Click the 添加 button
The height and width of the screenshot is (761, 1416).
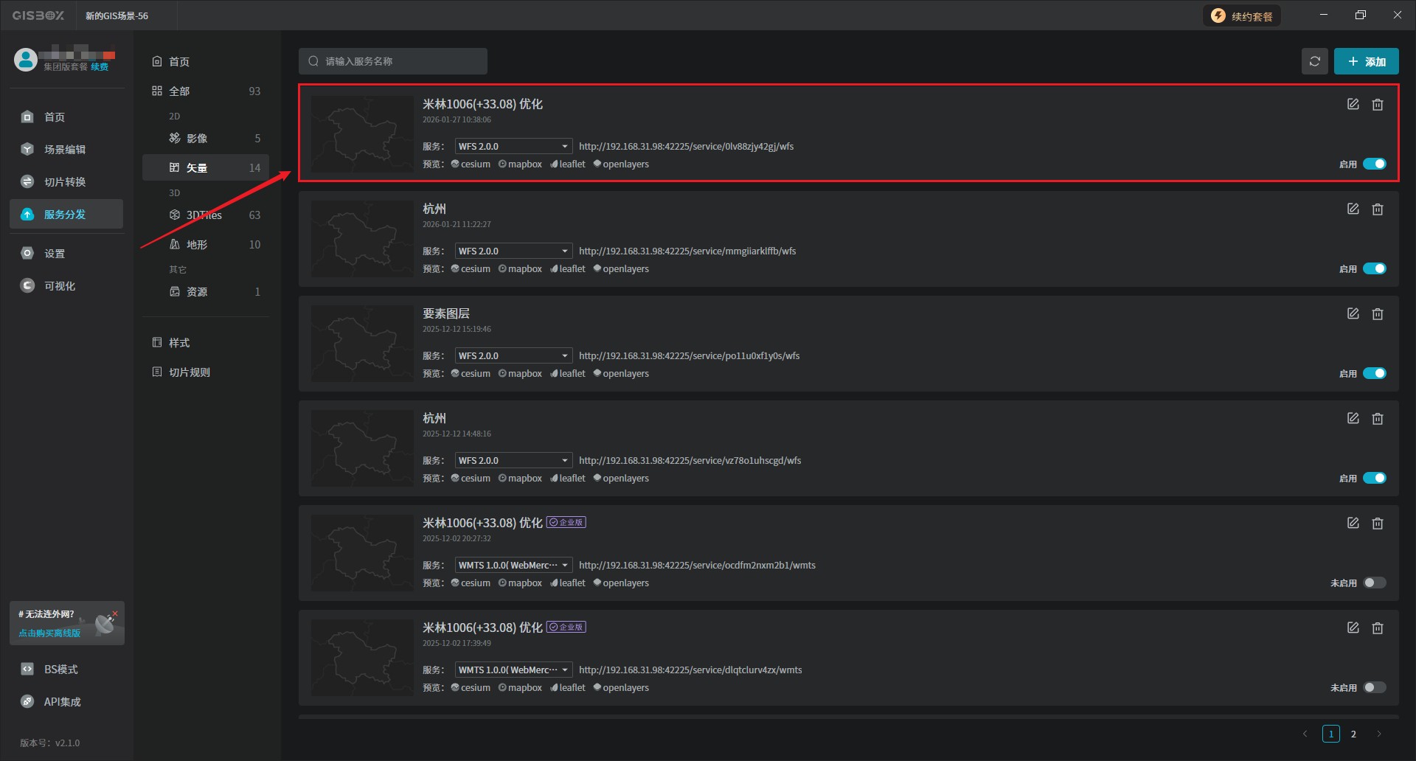point(1366,61)
